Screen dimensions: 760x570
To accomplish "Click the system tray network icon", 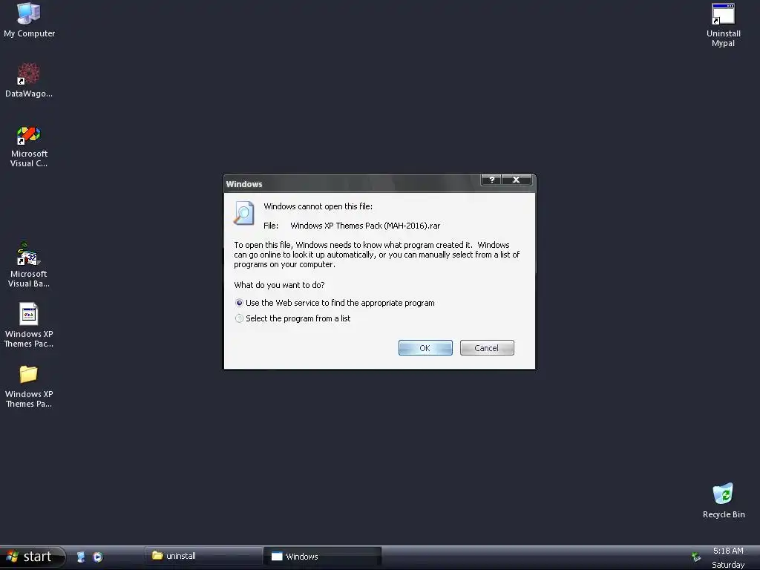I will pos(696,557).
